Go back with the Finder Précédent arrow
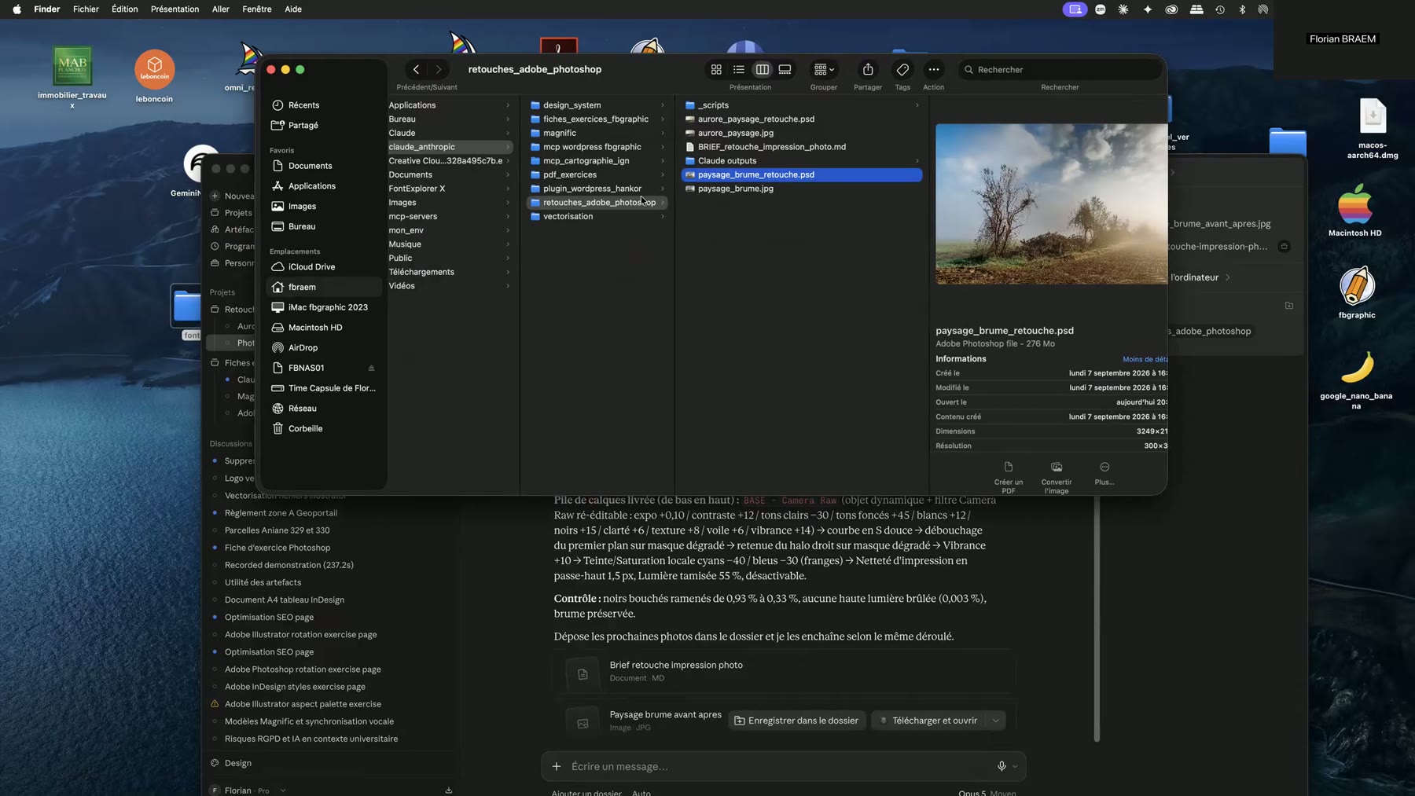The image size is (1415, 796). (x=417, y=69)
